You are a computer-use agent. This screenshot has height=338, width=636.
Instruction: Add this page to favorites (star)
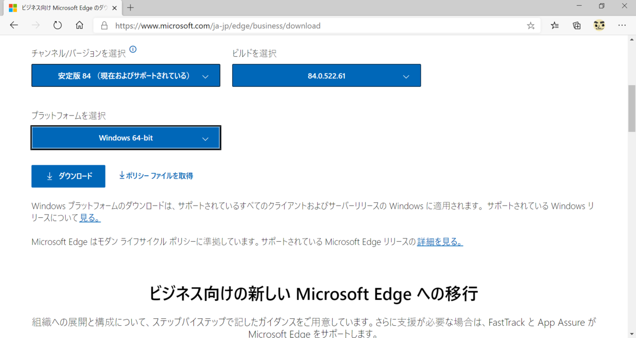click(x=531, y=25)
